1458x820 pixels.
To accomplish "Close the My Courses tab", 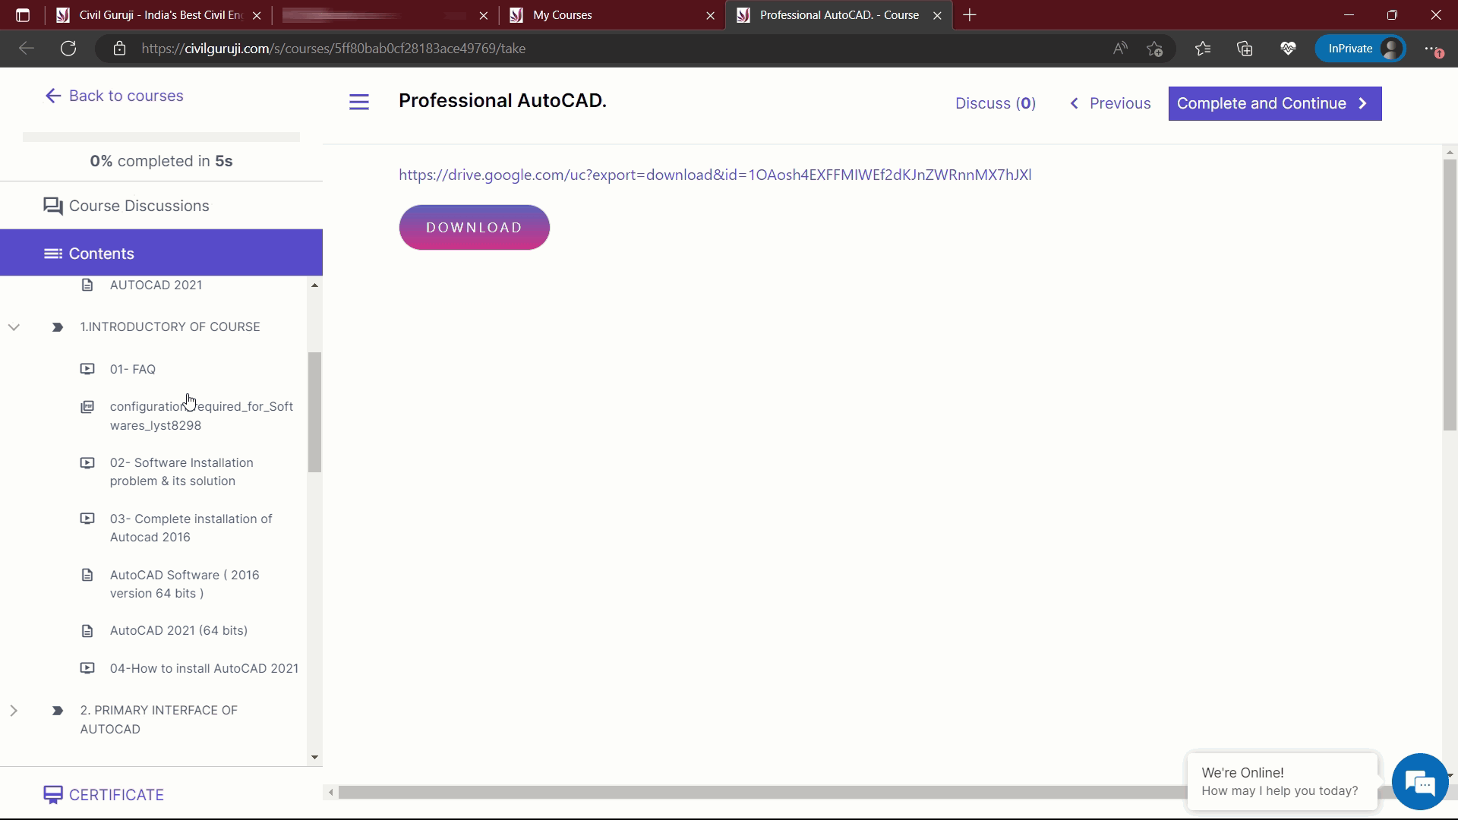I will click(x=710, y=15).
